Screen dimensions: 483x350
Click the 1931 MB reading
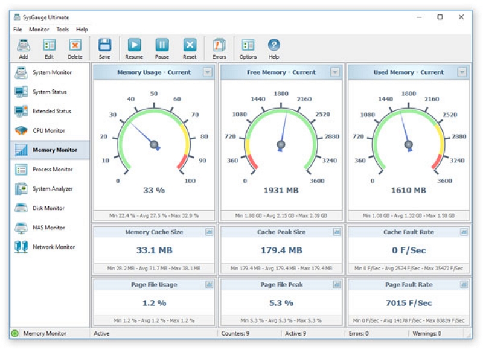pos(281,190)
